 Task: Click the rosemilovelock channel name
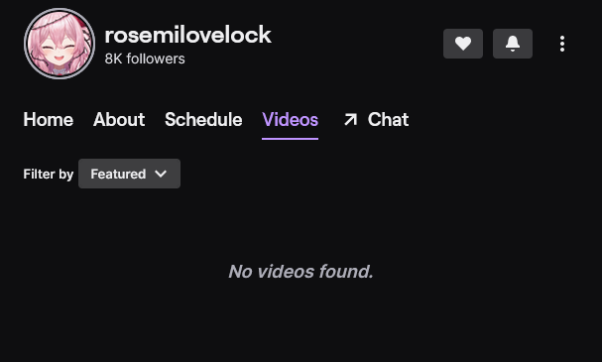(188, 35)
